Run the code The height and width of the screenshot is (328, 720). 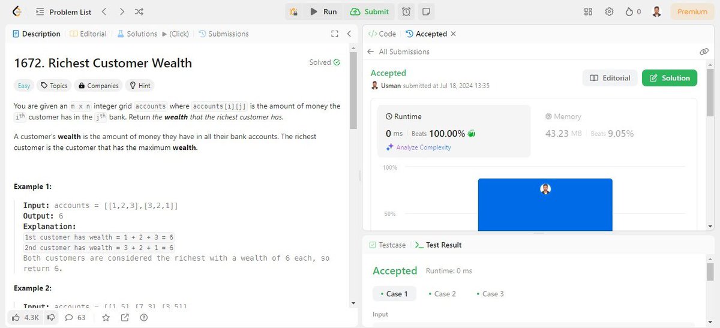323,11
